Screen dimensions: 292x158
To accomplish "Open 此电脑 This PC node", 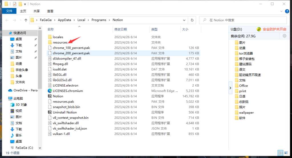I will coord(16,99).
